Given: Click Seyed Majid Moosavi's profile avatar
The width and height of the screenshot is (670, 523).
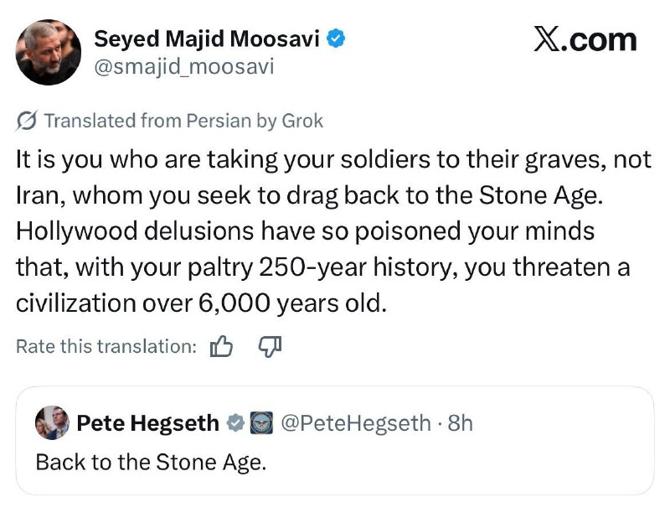Looking at the screenshot, I should pos(49,52).
